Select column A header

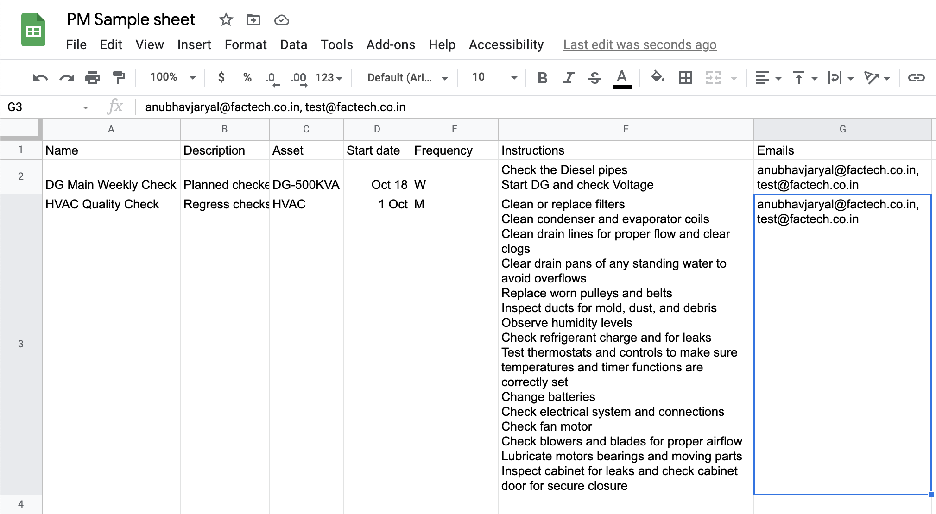click(111, 129)
